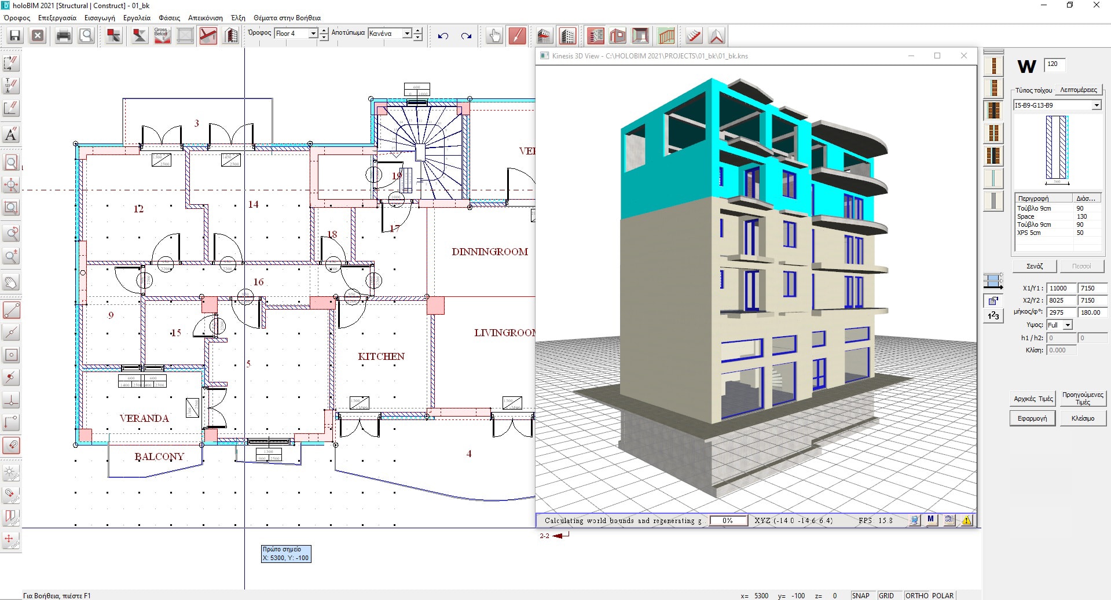Click the length field showing 2975
Screen dimensions: 1111x600
click(1062, 312)
